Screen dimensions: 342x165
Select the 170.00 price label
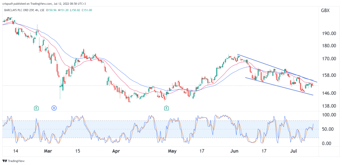[x=329, y=59]
